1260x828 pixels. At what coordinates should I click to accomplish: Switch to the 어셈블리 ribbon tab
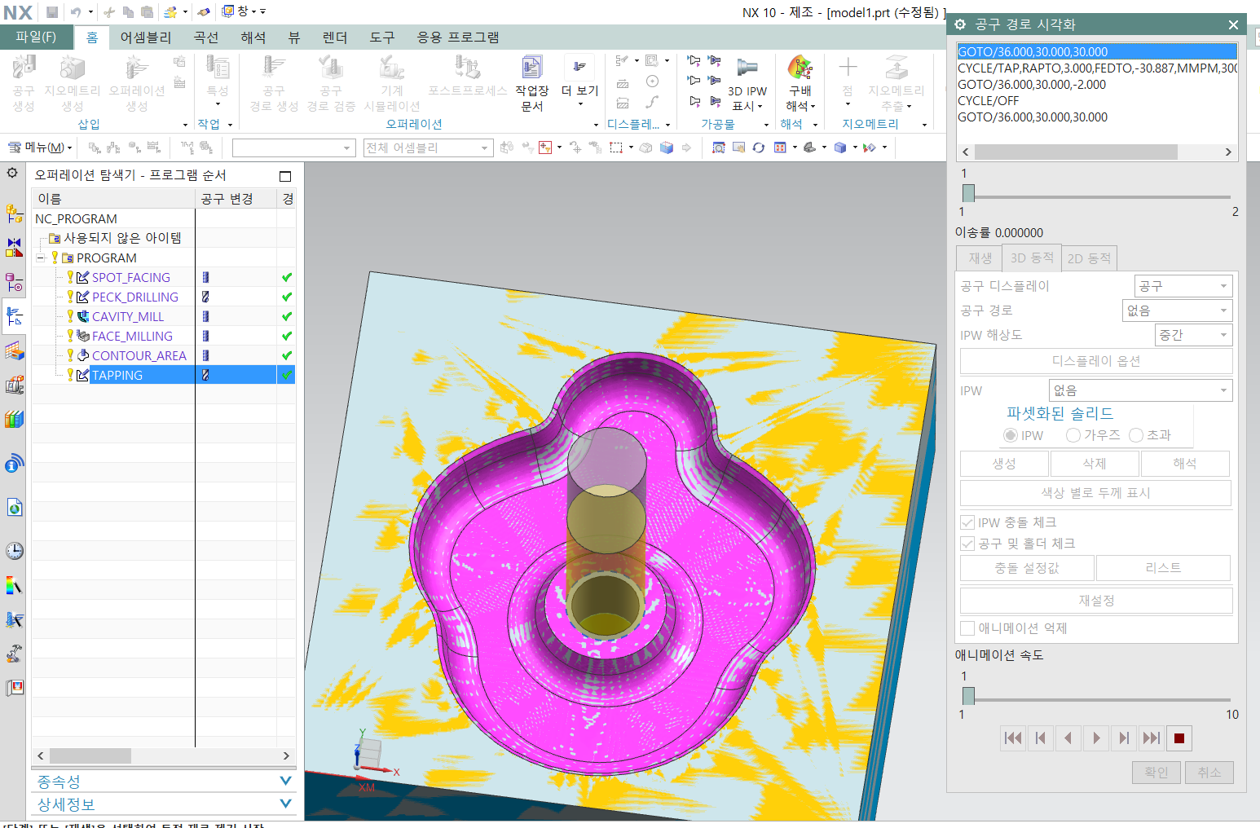pos(146,37)
